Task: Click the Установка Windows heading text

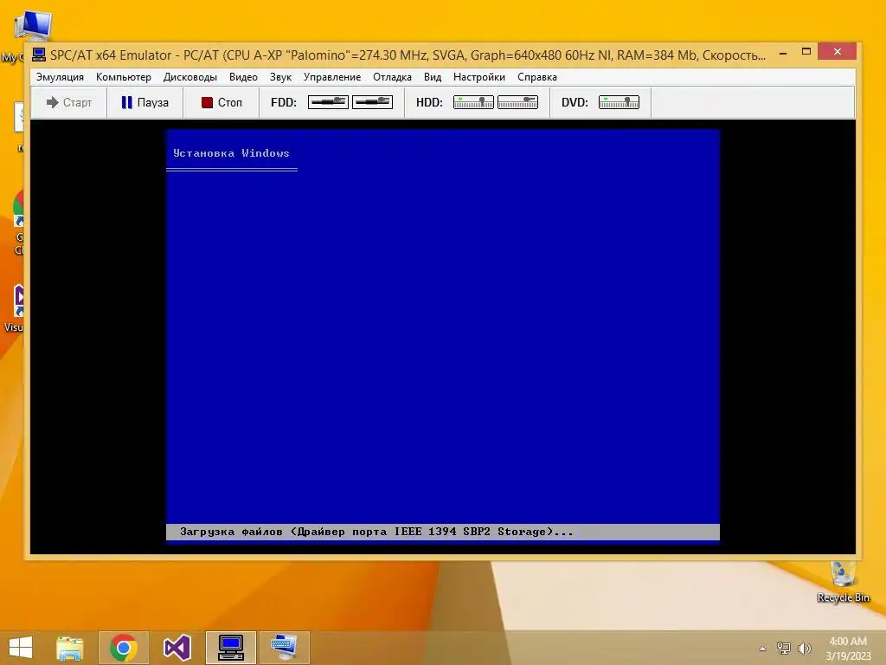Action: click(x=231, y=153)
